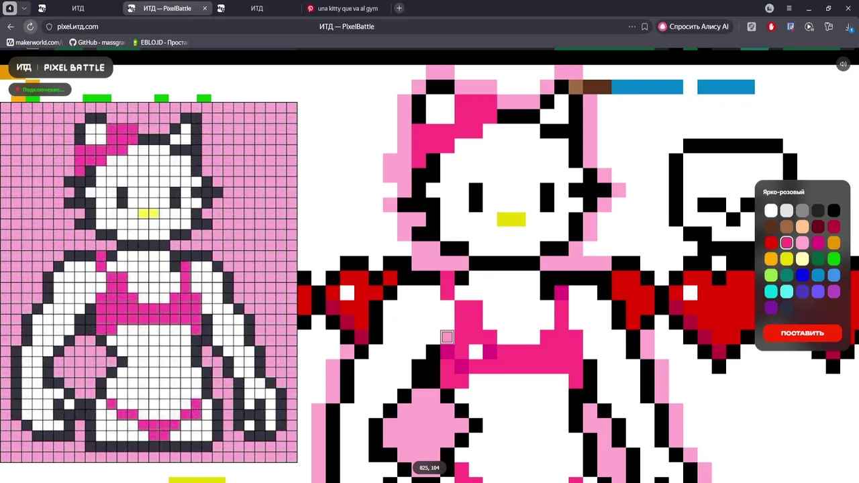Open the extensions puzzle icon
Viewport: 859px width, 483px height.
coord(829,27)
